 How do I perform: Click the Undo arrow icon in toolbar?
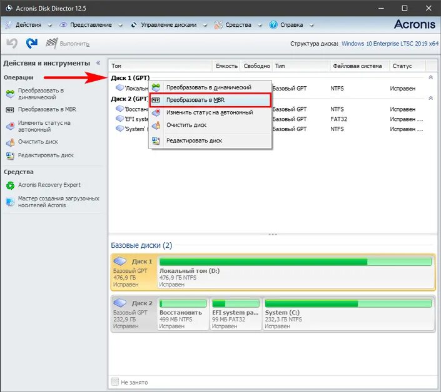pos(12,44)
